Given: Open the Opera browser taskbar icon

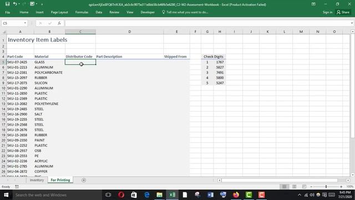Looking at the screenshot, I should point(121,195).
